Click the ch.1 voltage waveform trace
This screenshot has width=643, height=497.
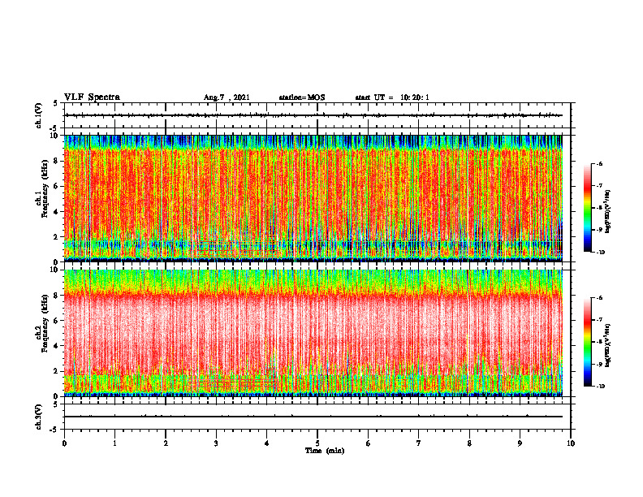313,115
